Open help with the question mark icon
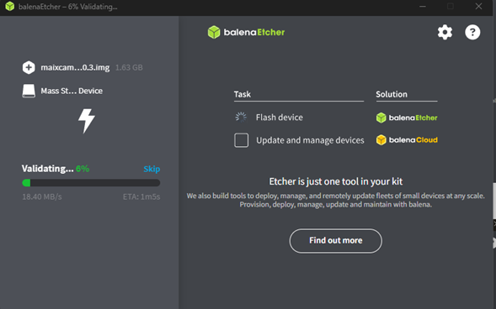 472,32
